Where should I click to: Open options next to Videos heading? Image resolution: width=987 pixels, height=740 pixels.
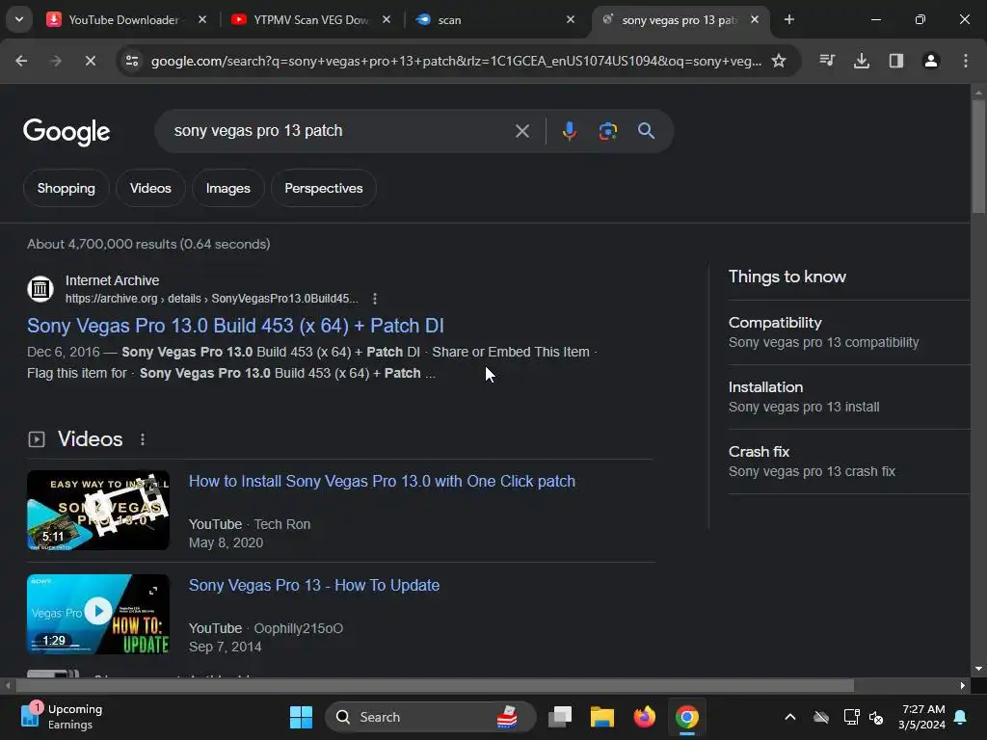point(143,439)
